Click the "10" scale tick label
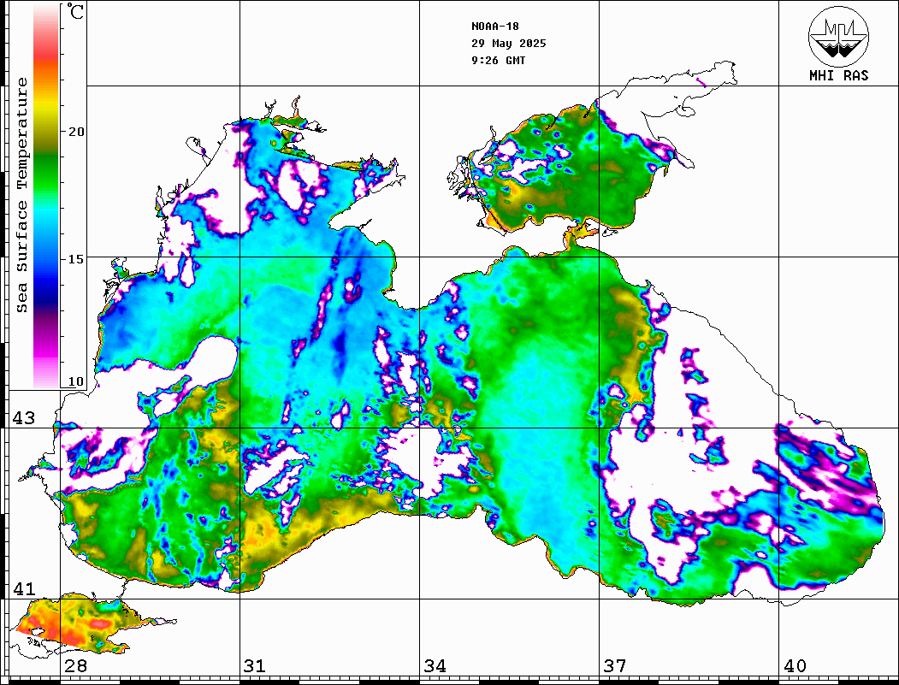Screen dimensions: 899x685 pyautogui.click(x=75, y=381)
